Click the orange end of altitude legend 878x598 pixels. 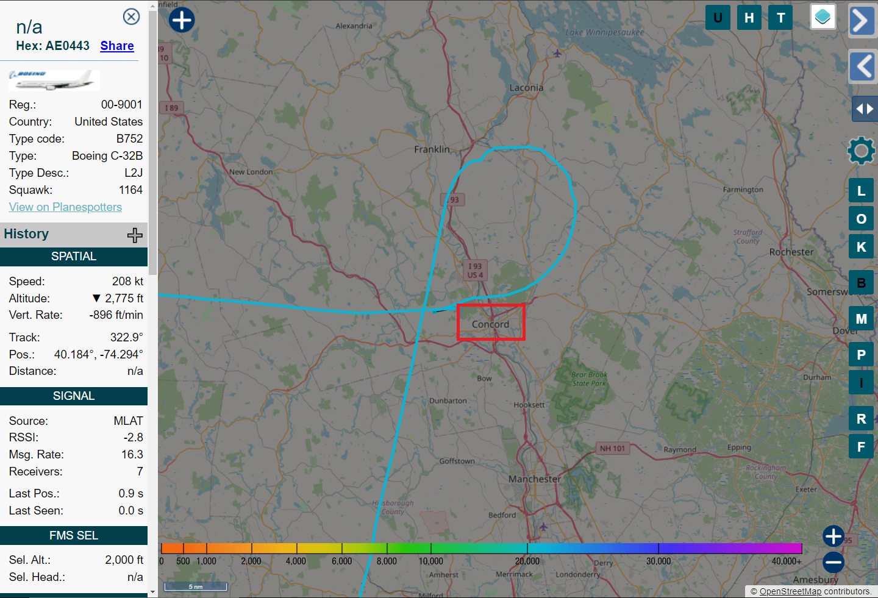tap(172, 548)
